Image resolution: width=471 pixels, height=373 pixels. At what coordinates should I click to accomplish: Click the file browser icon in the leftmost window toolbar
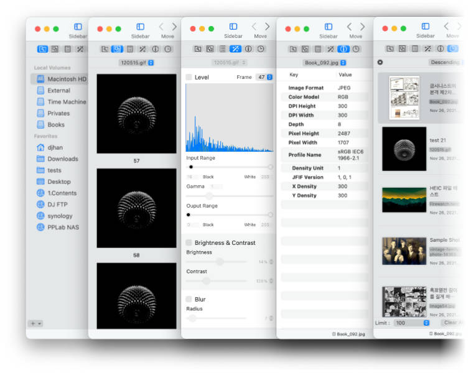(x=42, y=49)
